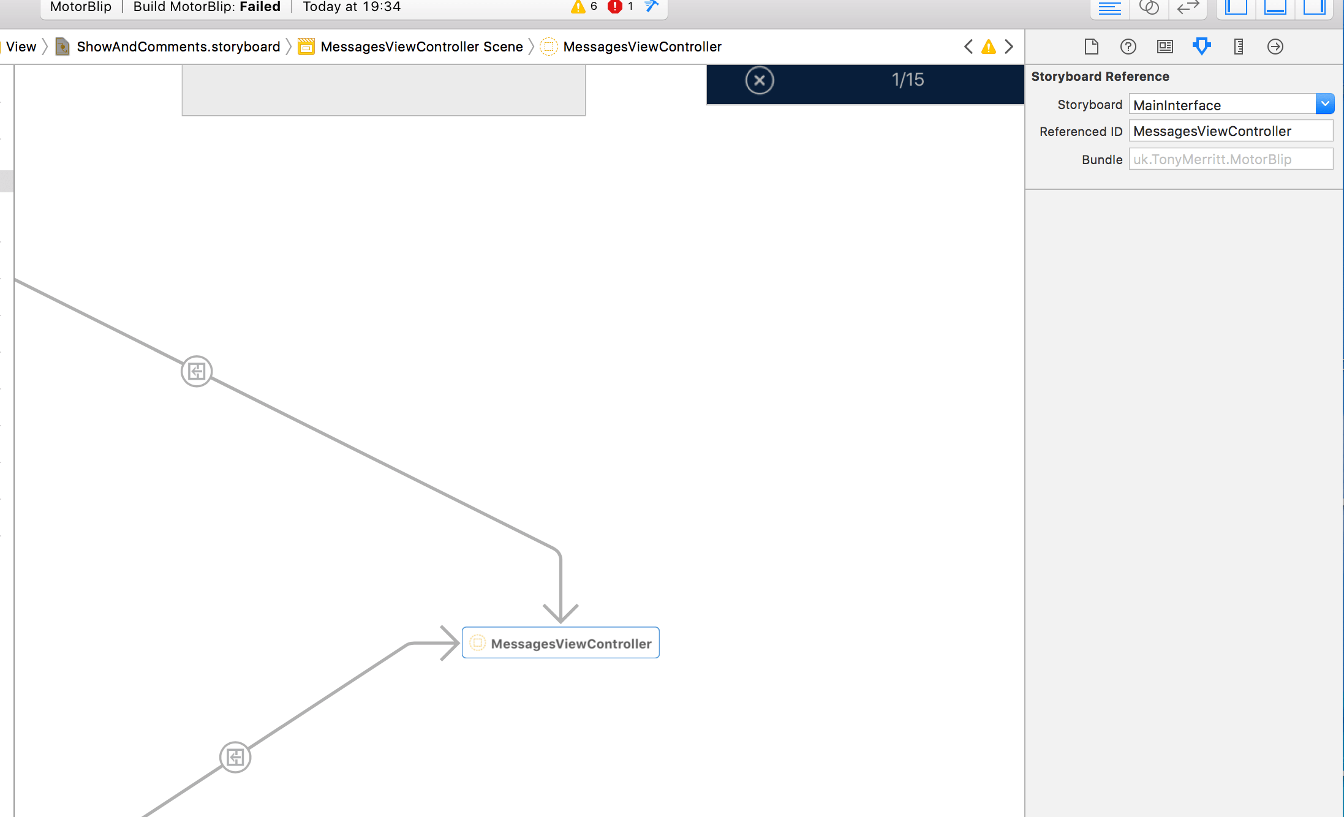Open the Identity inspector

point(1165,47)
